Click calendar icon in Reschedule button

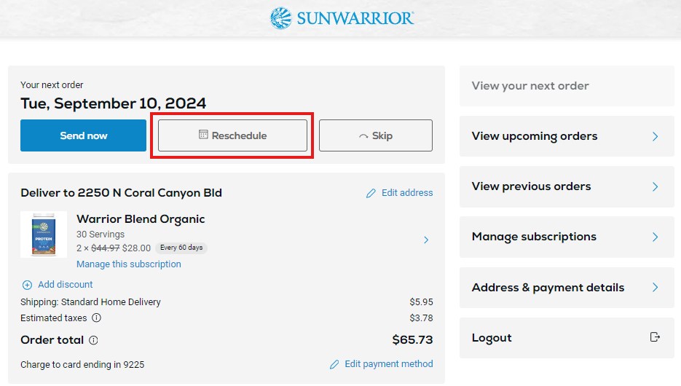click(x=204, y=135)
